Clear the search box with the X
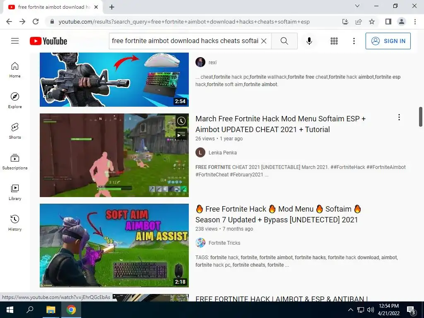The height and width of the screenshot is (318, 424). 264,41
